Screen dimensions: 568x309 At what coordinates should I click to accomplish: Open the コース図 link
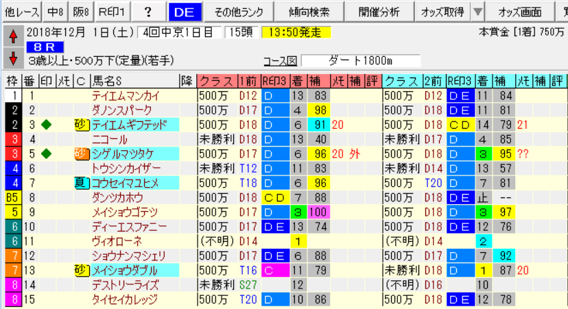tap(280, 61)
